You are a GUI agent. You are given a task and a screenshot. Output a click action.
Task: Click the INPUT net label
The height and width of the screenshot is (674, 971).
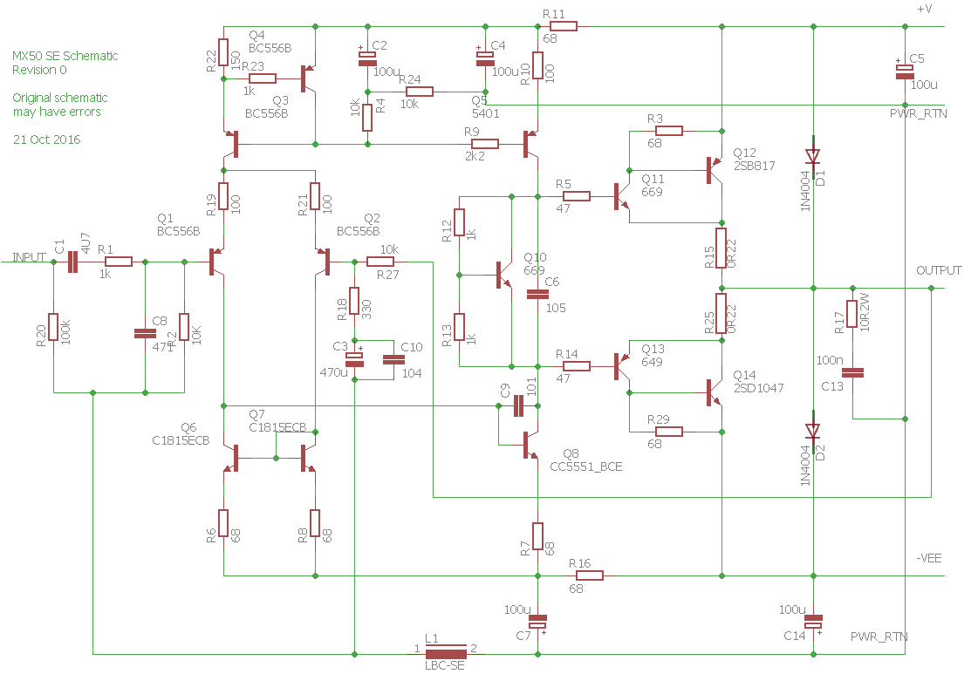[x=29, y=257]
